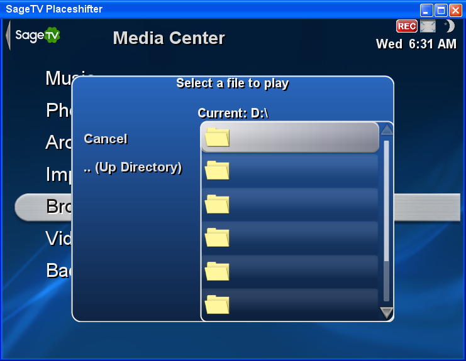Open the fifth folder in the file list
The width and height of the screenshot is (466, 361).
coord(290,271)
